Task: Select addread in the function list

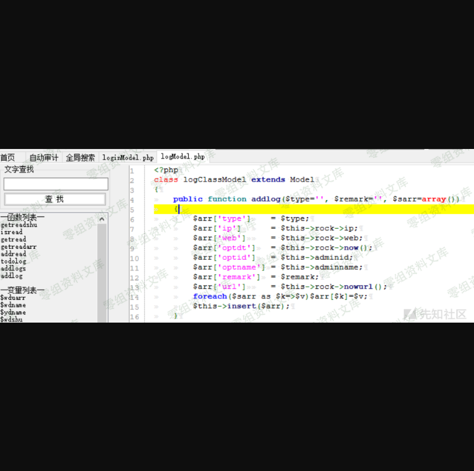Action: point(13,254)
